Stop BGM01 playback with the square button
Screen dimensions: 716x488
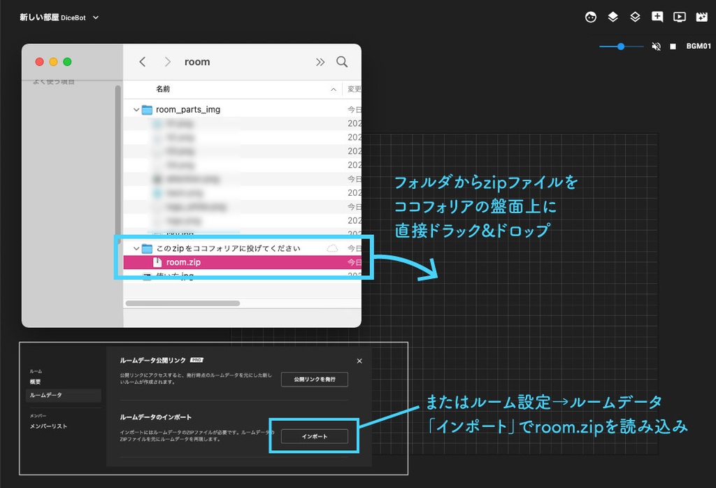click(673, 46)
